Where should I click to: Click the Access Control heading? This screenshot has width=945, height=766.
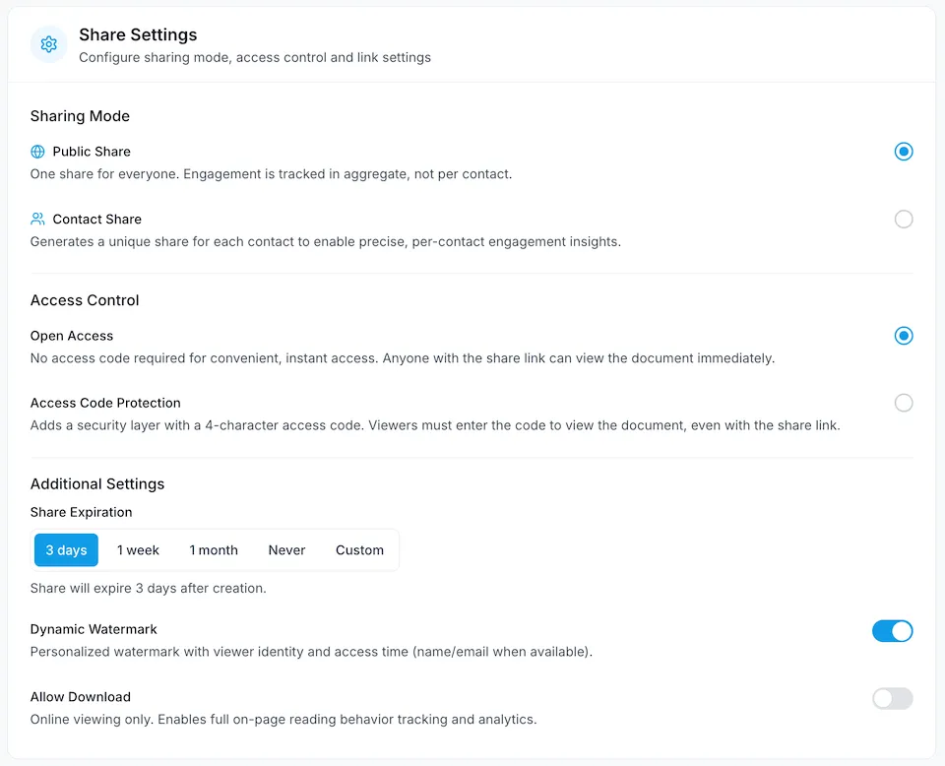tap(85, 300)
